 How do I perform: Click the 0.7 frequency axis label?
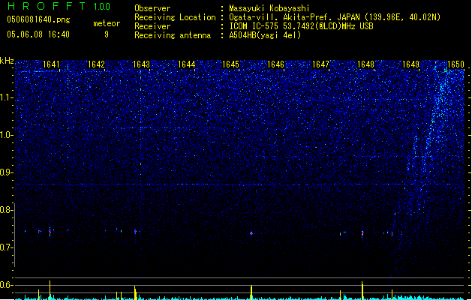tap(6, 247)
